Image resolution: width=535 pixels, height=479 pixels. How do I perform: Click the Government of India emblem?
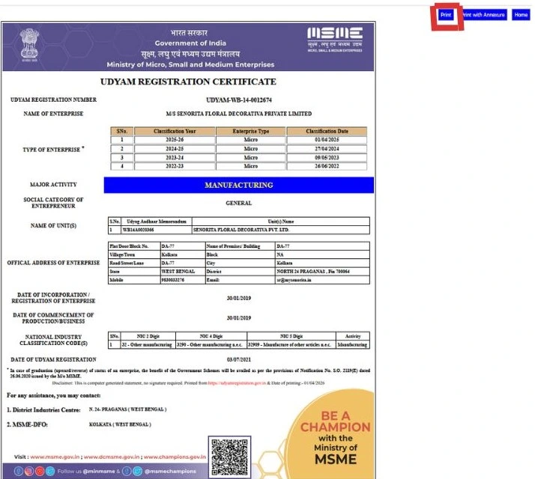[29, 45]
